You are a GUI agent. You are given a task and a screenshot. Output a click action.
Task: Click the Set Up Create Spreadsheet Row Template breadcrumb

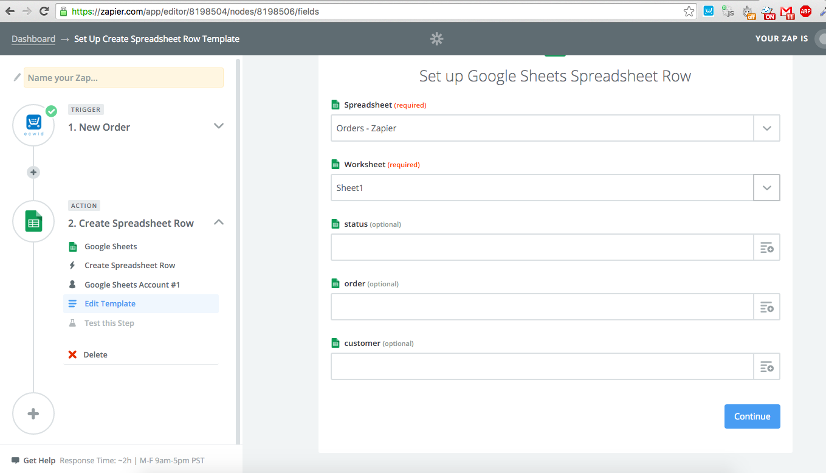point(157,39)
